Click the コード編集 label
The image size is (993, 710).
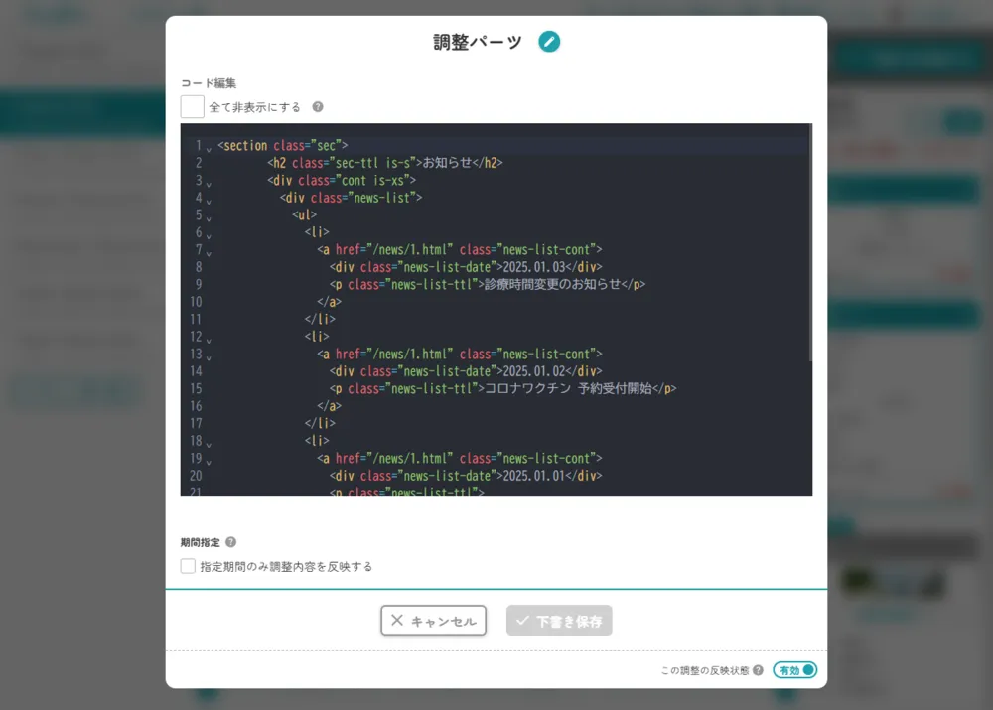click(x=209, y=83)
